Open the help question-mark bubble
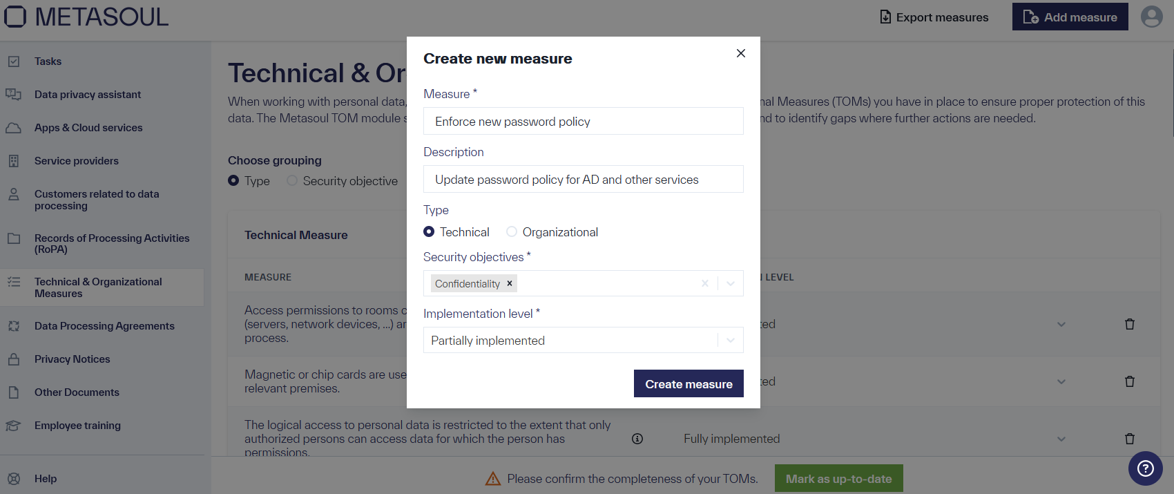The width and height of the screenshot is (1174, 494). coord(1145,468)
